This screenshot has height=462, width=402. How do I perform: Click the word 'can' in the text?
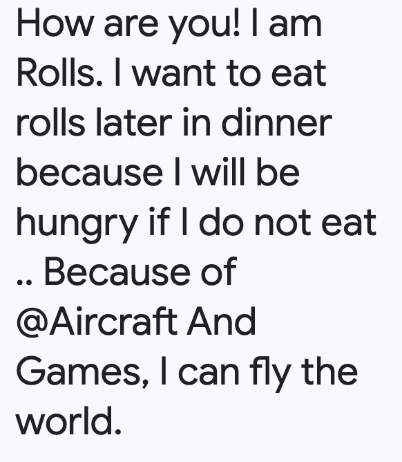[x=209, y=373]
